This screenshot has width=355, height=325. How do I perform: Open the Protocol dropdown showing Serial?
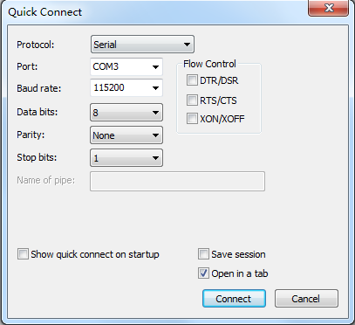coord(142,45)
